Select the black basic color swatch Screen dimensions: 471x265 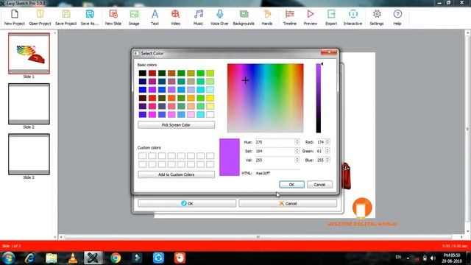142,73
